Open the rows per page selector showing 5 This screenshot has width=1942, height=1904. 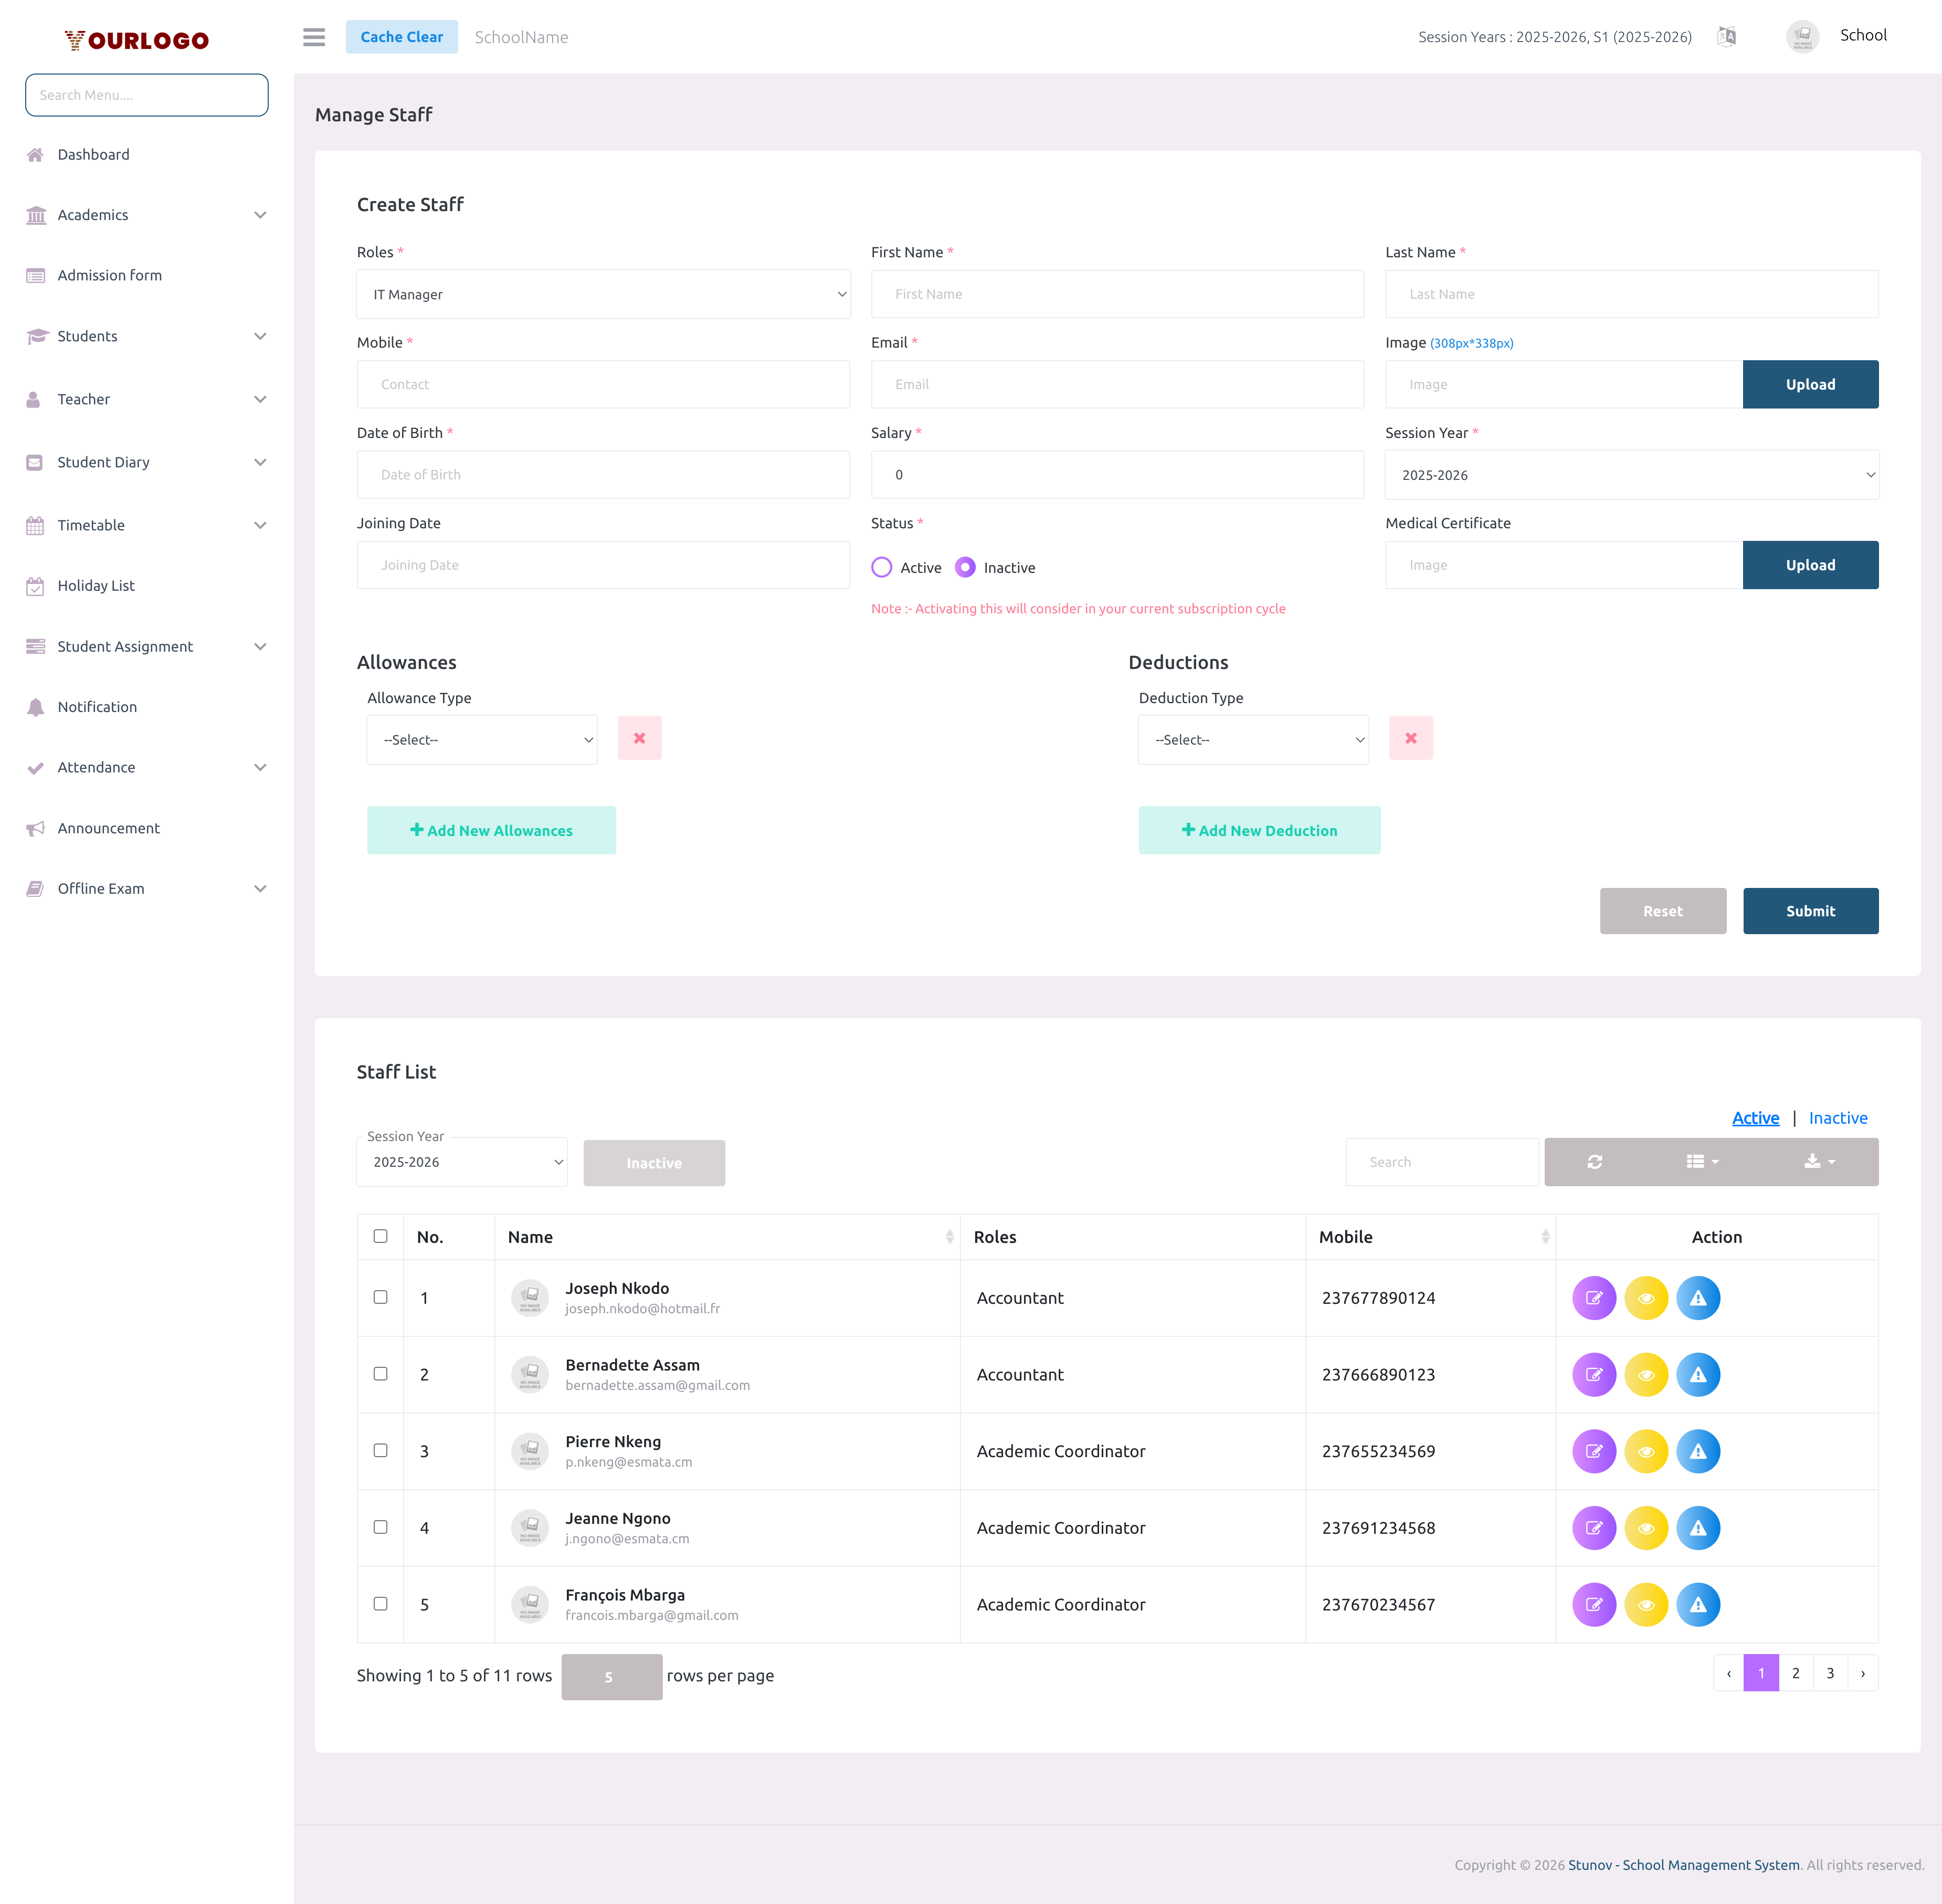coord(611,1676)
